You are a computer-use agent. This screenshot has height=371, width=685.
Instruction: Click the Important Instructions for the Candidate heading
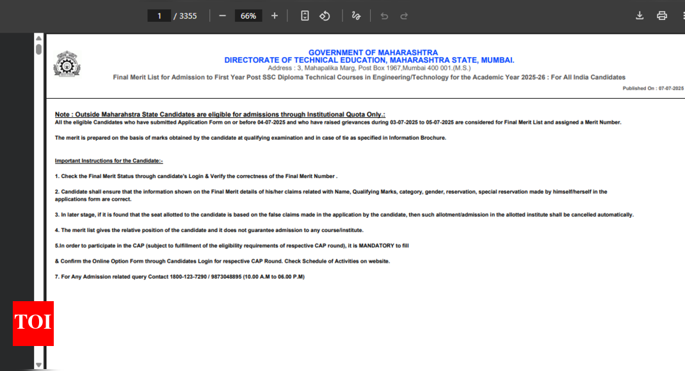(109, 161)
